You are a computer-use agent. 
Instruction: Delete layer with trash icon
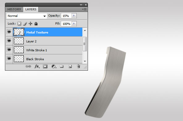(78, 66)
